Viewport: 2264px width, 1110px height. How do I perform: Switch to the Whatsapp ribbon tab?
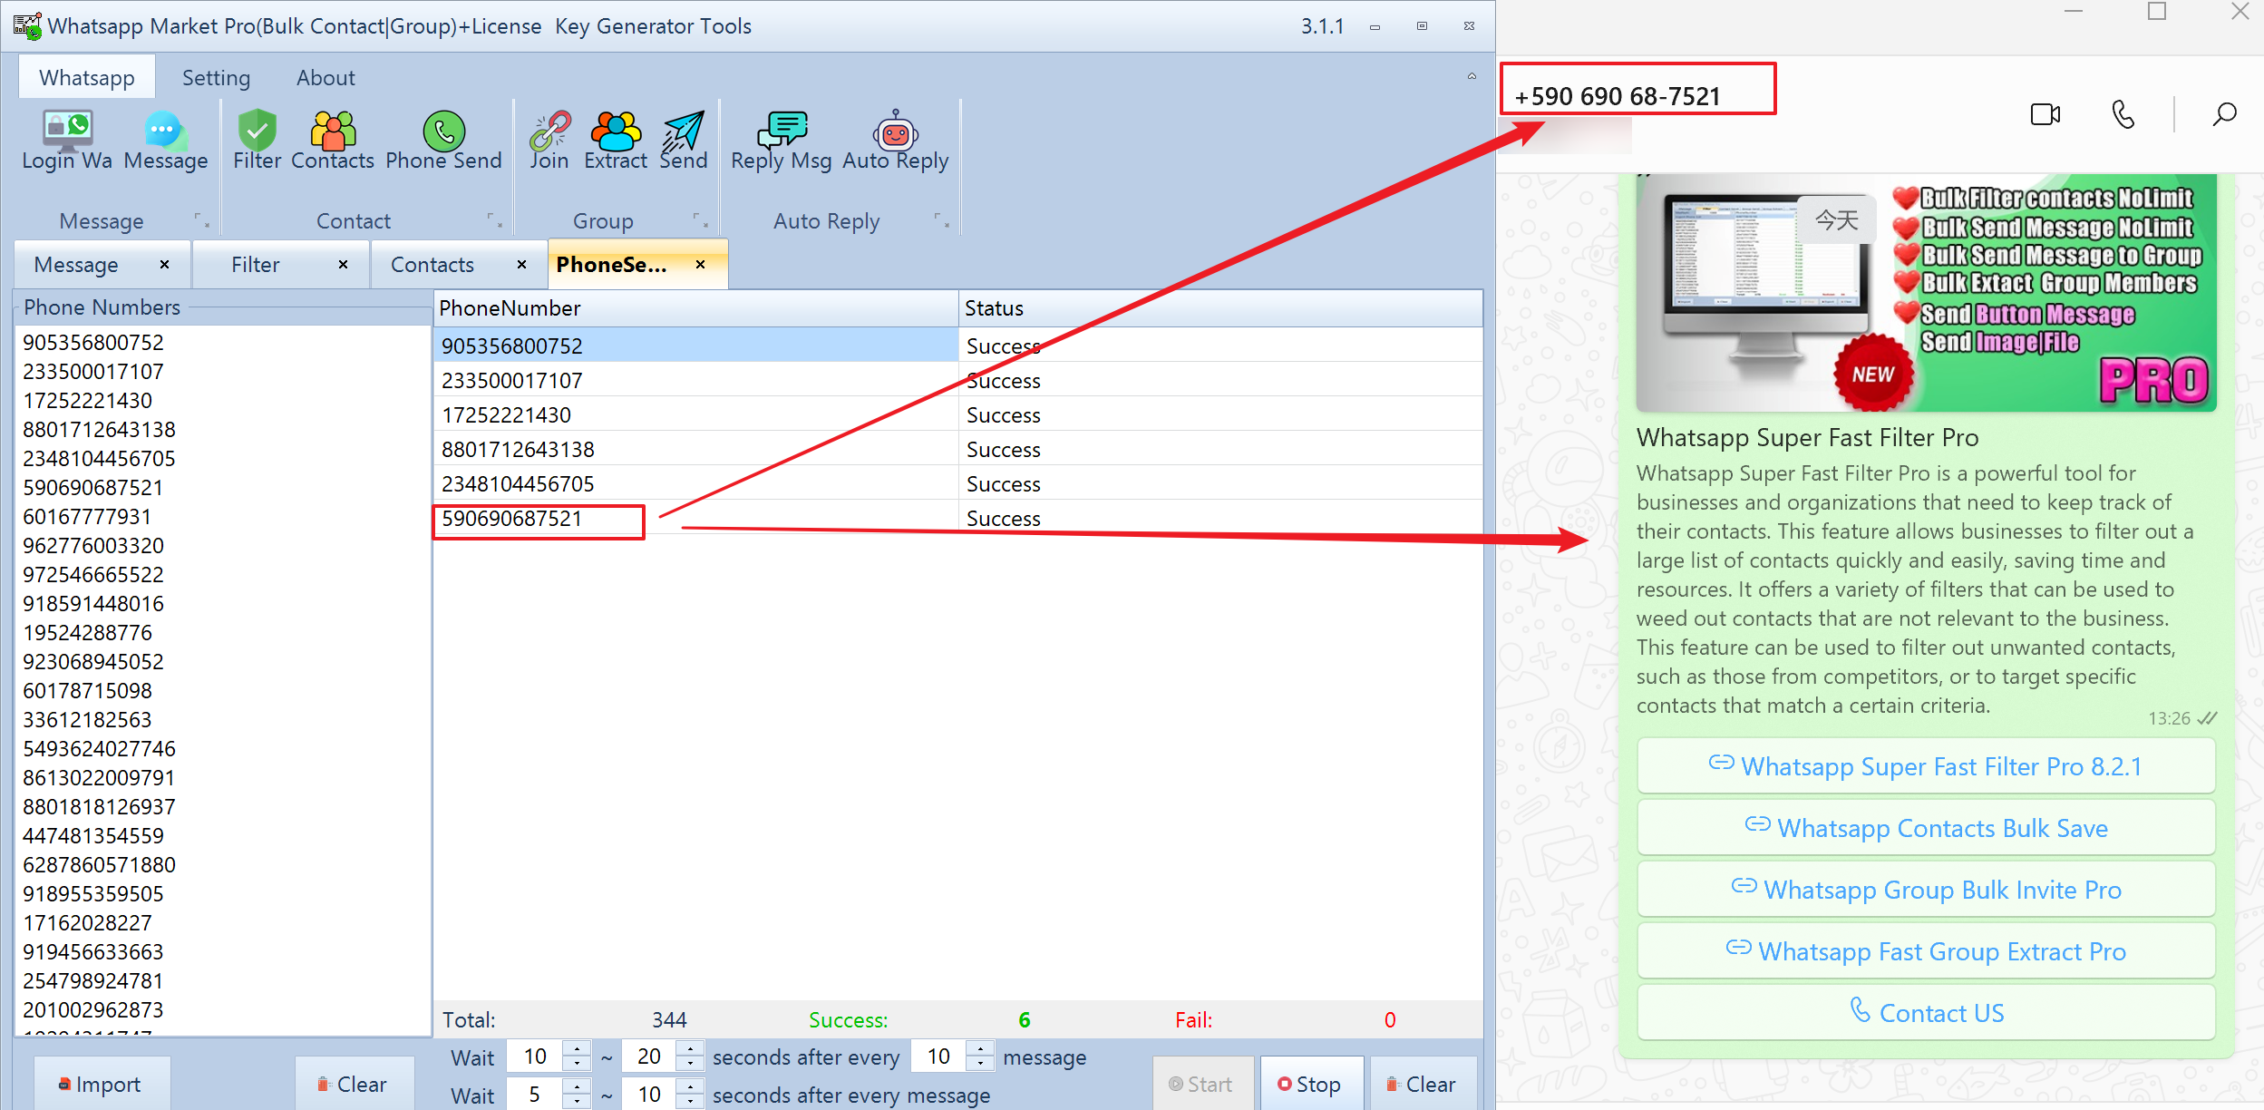87,77
